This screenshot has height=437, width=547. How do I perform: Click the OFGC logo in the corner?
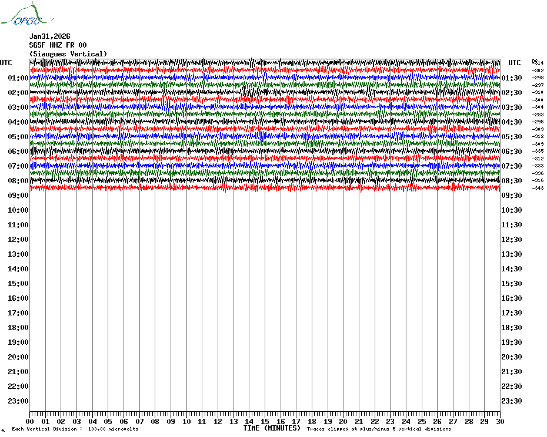click(x=27, y=14)
